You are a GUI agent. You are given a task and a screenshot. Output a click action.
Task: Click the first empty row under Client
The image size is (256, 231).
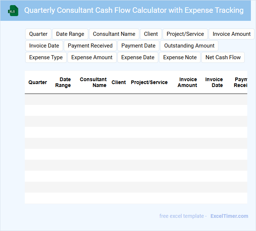(119, 99)
